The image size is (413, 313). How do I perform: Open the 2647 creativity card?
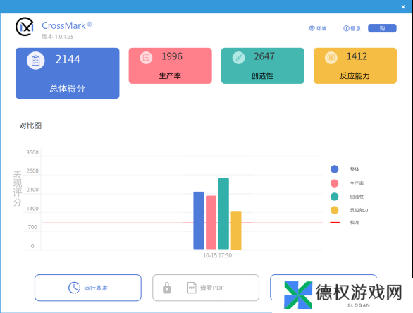tap(263, 66)
